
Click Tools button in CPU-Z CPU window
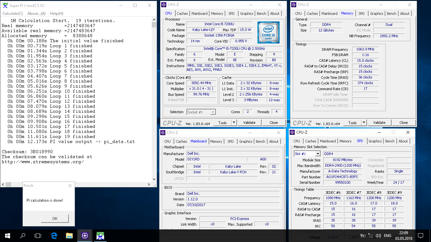[222, 123]
